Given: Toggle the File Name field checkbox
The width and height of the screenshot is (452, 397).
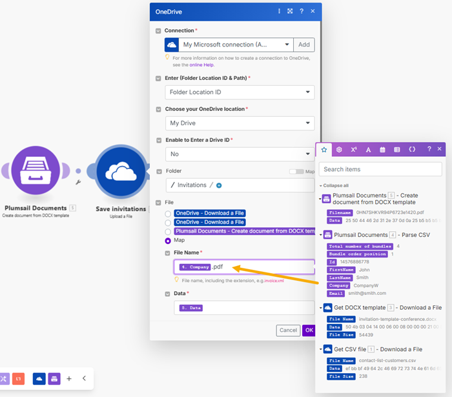Looking at the screenshot, I should (x=167, y=253).
